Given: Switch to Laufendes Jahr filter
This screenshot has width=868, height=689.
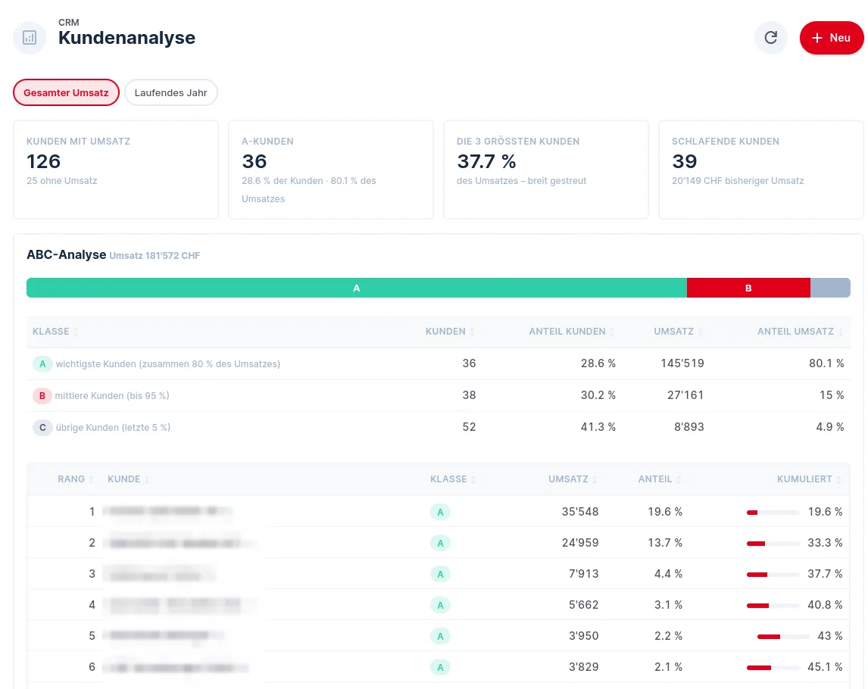Looking at the screenshot, I should click(x=170, y=92).
